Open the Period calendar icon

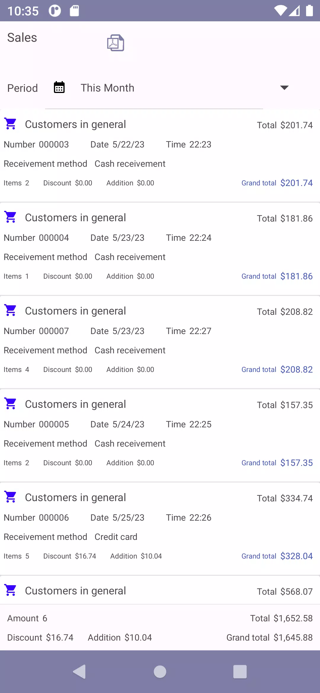(x=59, y=88)
